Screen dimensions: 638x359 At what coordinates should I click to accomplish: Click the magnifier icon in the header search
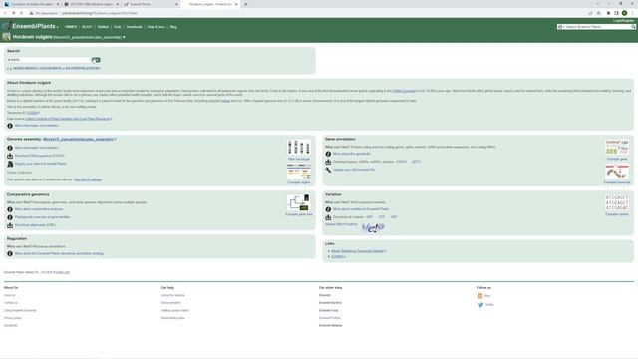633,27
